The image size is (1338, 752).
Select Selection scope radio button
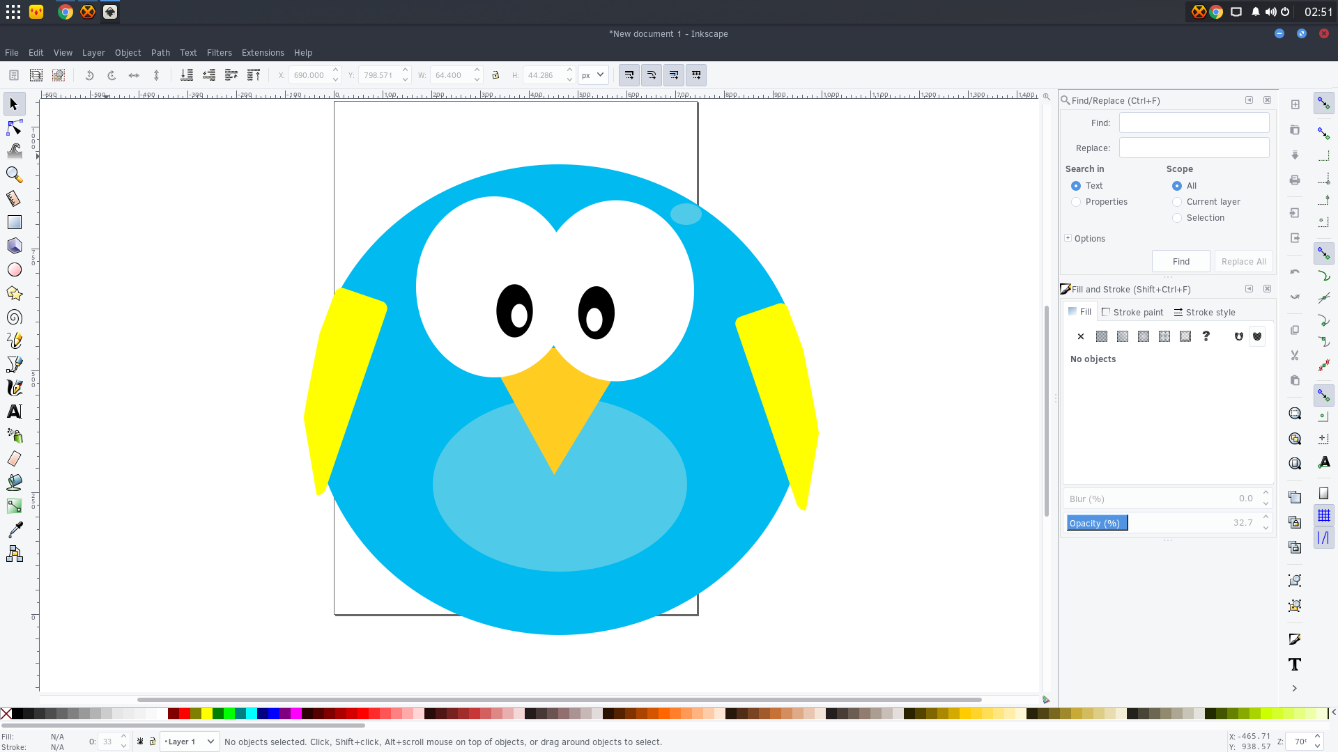(1177, 218)
